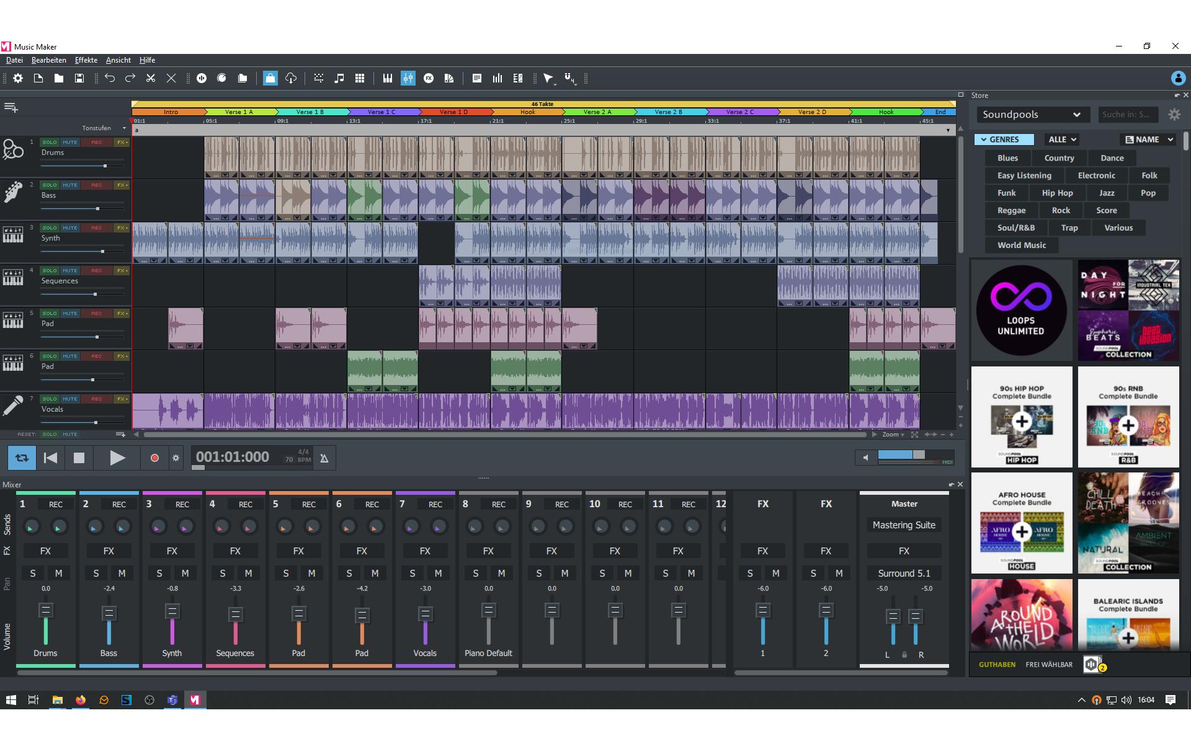
Task: Arm REC on the Synth track
Action: pyautogui.click(x=97, y=228)
